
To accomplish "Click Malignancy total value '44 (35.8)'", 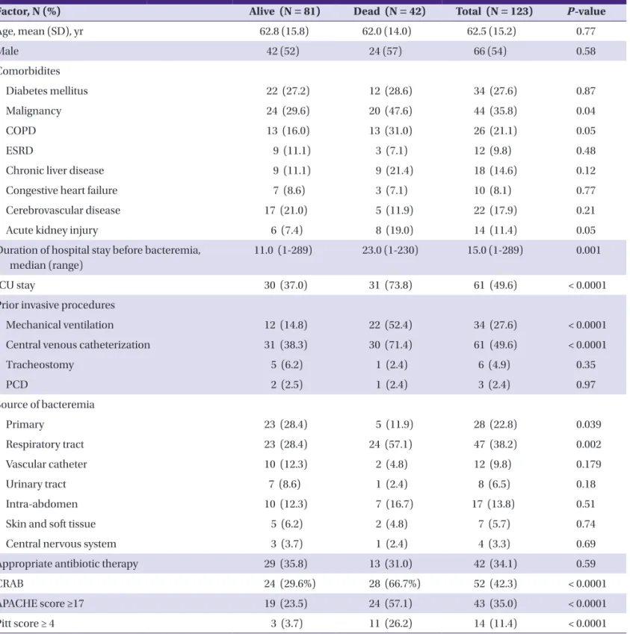I will (495, 111).
